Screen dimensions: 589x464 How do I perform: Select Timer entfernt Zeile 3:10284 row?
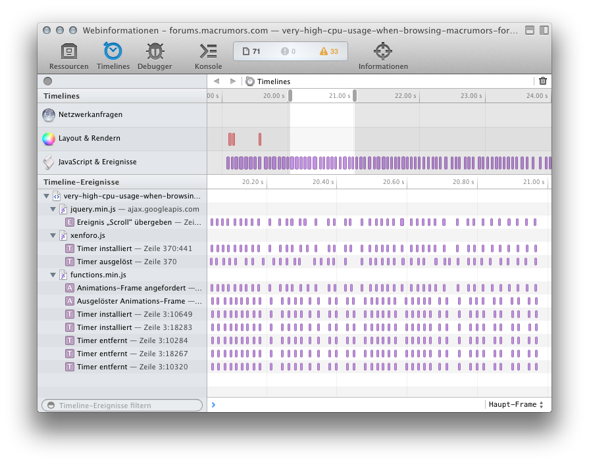tap(122, 340)
